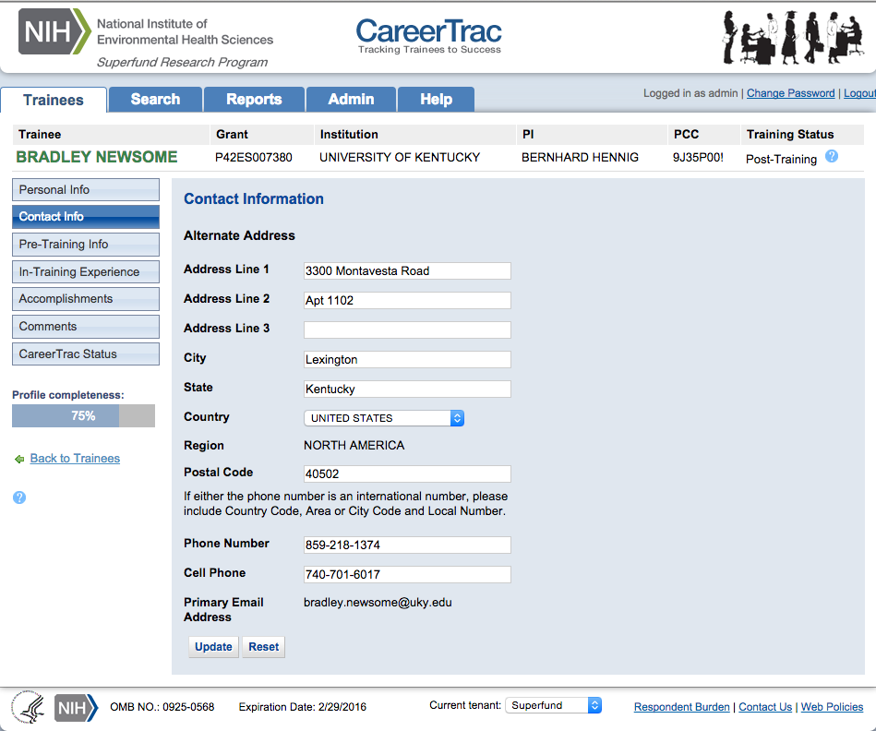
Task: Open Pre-Training Info section
Action: (86, 244)
